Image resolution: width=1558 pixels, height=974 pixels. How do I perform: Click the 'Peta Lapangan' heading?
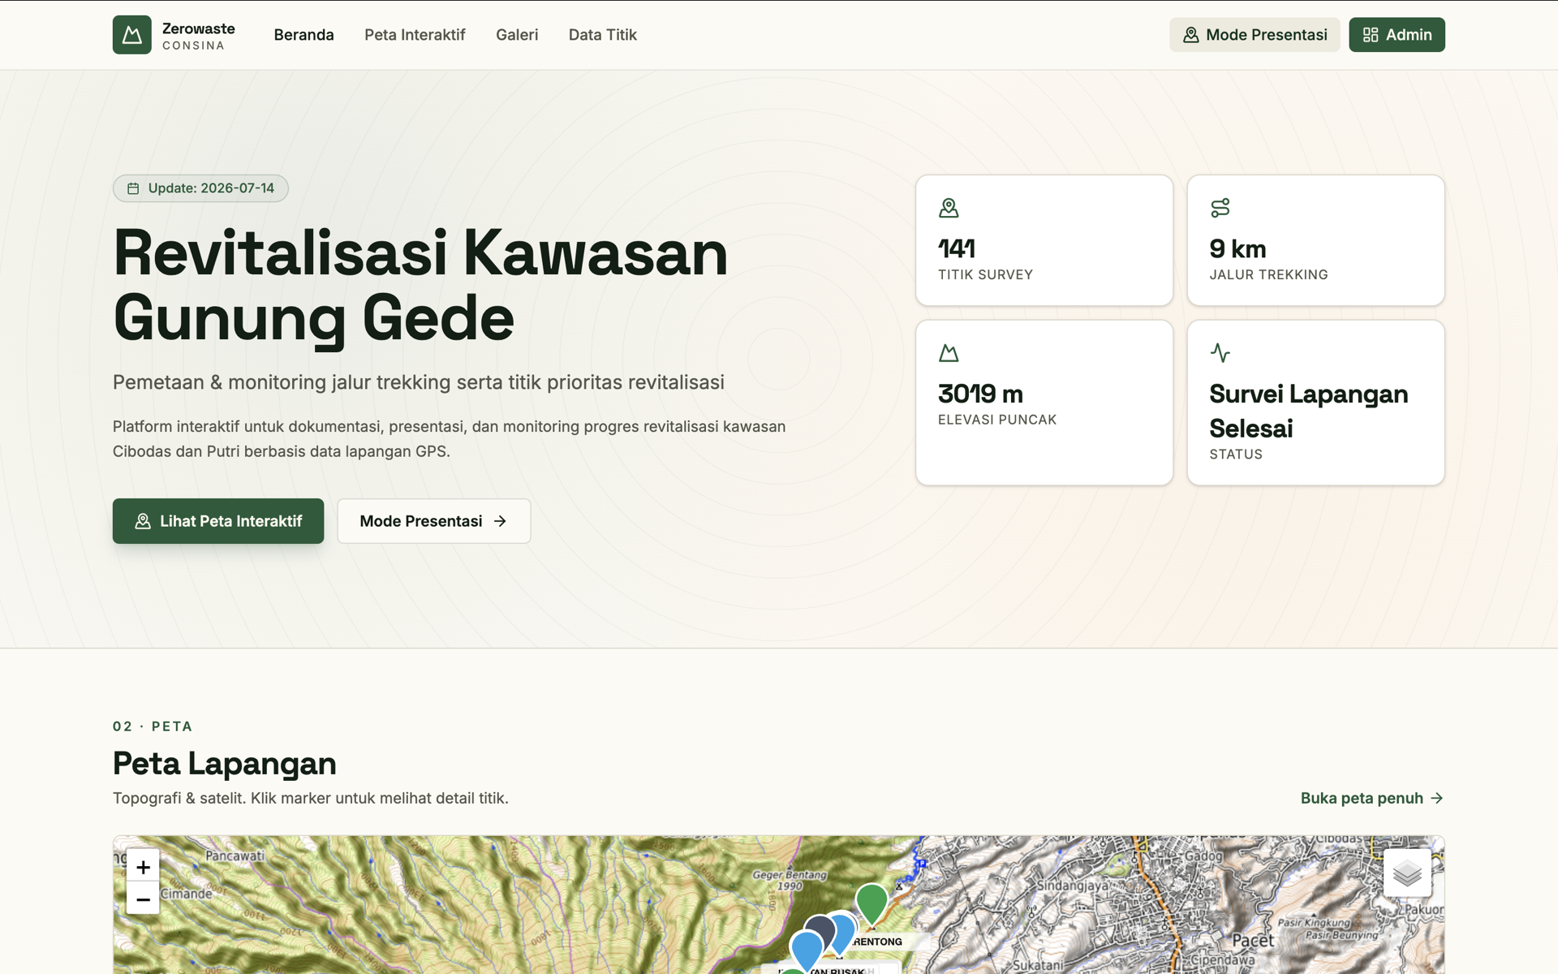225,763
